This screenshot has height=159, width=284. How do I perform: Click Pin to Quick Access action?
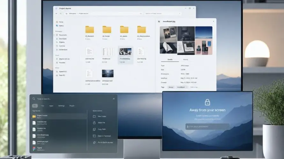pyautogui.click(x=103, y=142)
